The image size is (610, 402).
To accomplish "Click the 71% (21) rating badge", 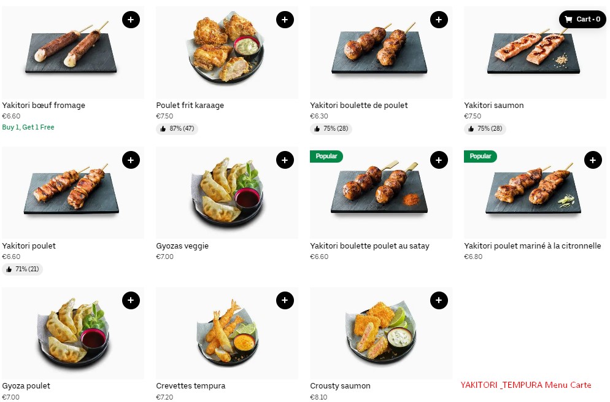I will coord(22,269).
